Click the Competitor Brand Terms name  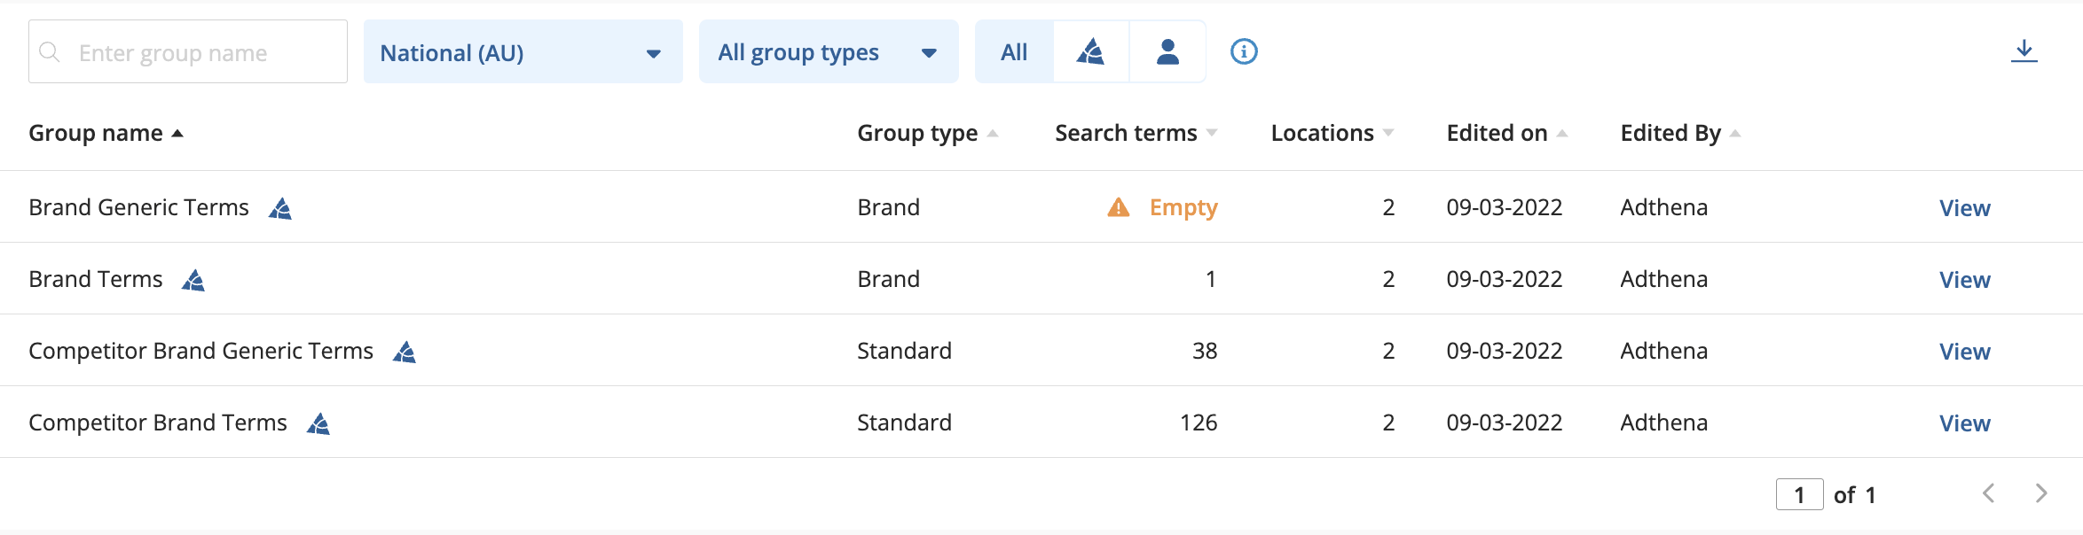click(158, 423)
